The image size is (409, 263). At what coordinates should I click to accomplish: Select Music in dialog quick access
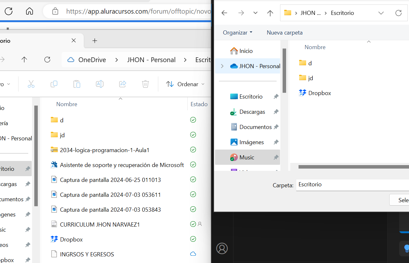tap(247, 157)
